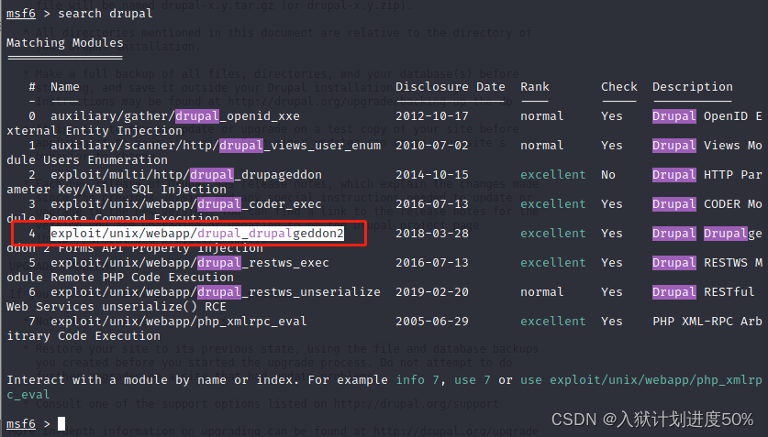This screenshot has width=768, height=437.
Task: Select highlighted module drupal_drupalgeddon2
Action: (x=197, y=234)
